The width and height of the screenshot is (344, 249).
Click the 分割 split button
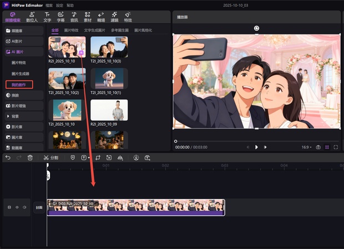(x=50, y=157)
